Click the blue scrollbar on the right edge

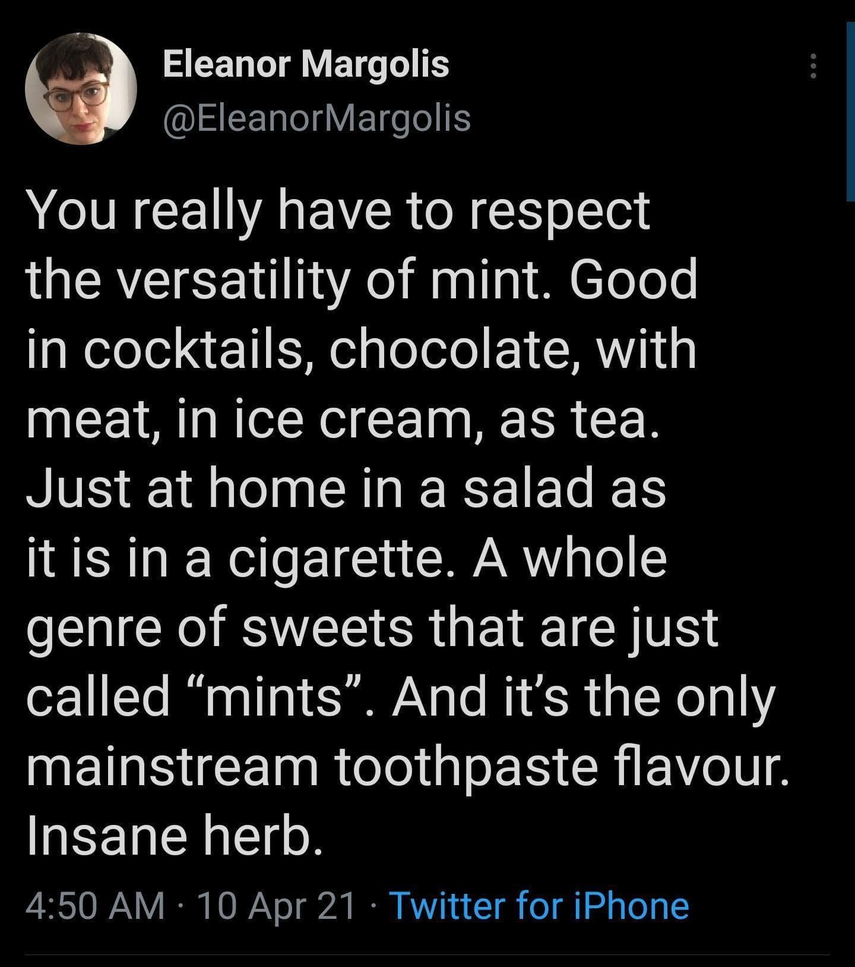click(850, 112)
